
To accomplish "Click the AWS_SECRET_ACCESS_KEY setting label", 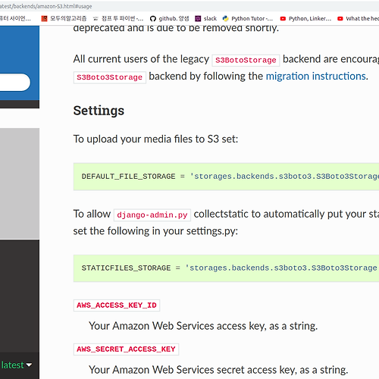I will point(126,349).
